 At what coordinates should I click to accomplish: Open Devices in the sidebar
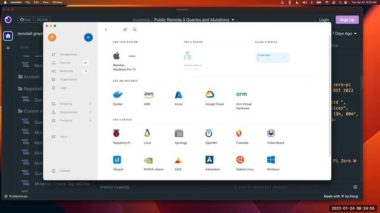(x=65, y=63)
